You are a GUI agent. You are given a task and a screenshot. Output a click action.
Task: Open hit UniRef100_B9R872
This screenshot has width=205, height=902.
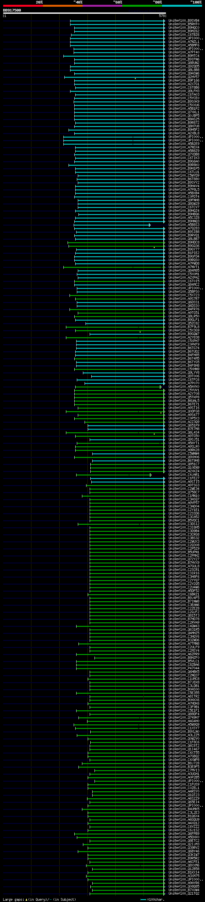click(x=184, y=123)
